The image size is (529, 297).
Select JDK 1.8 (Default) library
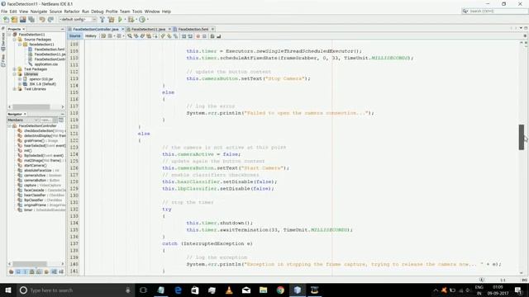pos(42,84)
